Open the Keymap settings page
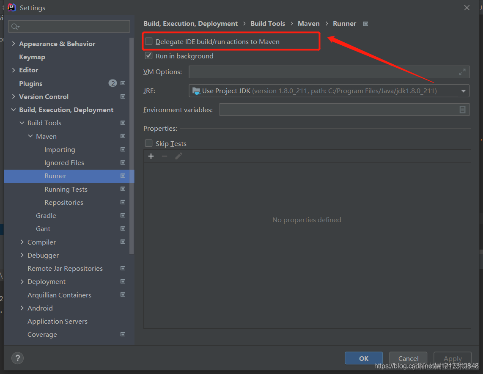The image size is (483, 374). point(32,57)
